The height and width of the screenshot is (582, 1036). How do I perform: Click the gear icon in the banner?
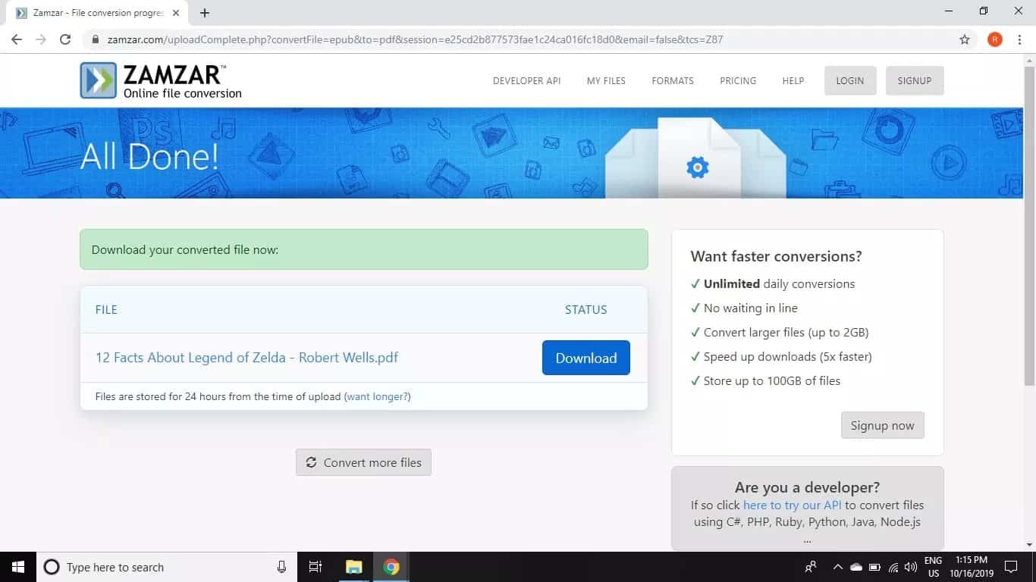697,167
